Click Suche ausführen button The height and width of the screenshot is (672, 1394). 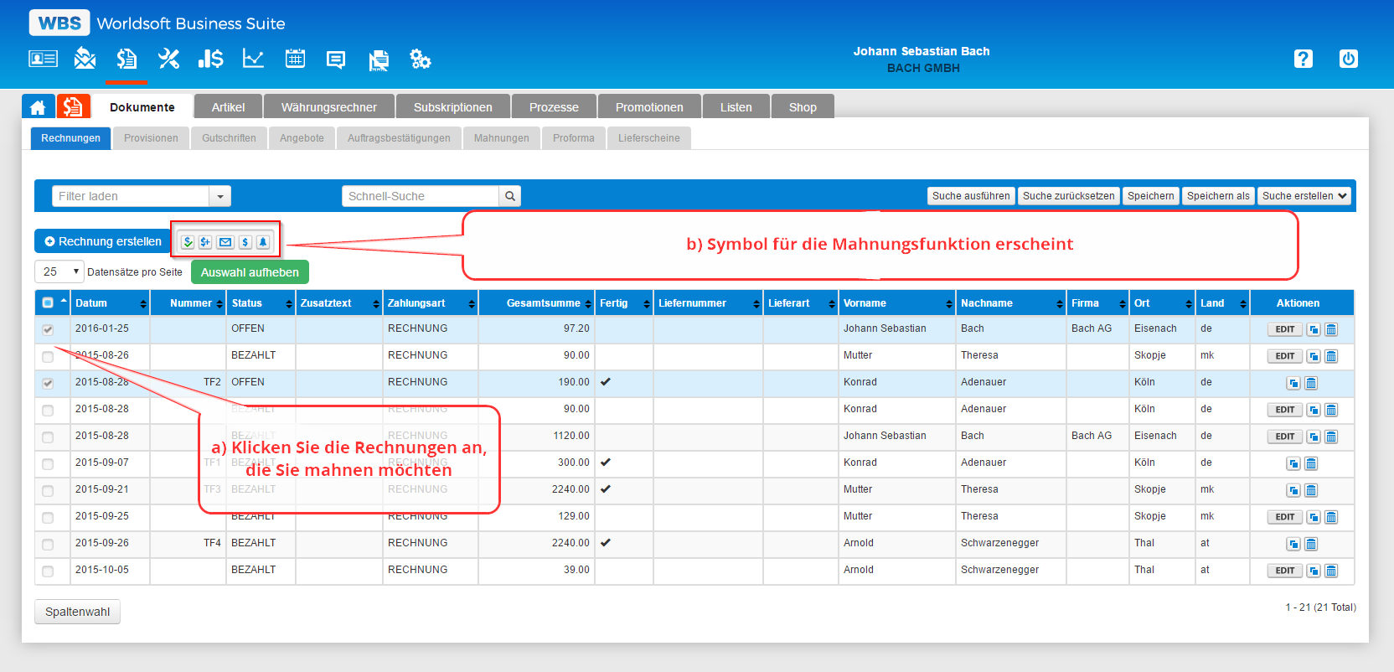[x=971, y=196]
